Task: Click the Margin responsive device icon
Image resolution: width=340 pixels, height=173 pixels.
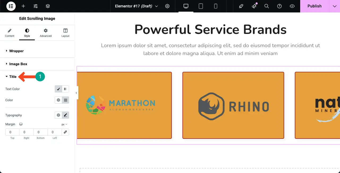Action: [x=21, y=124]
